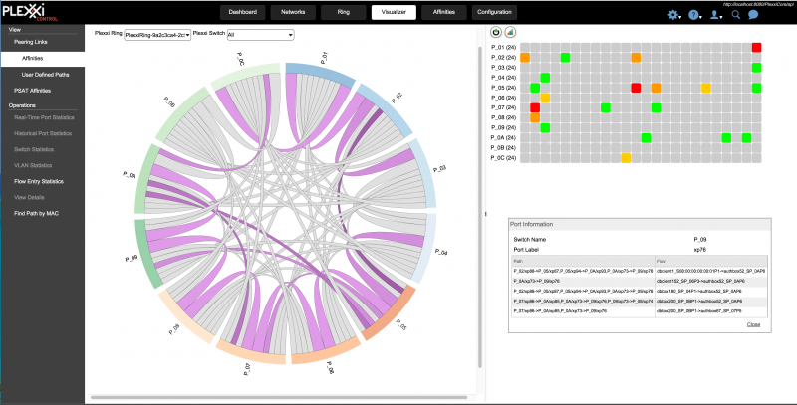Select Find Path by MAC
The image size is (797, 405).
tap(37, 213)
